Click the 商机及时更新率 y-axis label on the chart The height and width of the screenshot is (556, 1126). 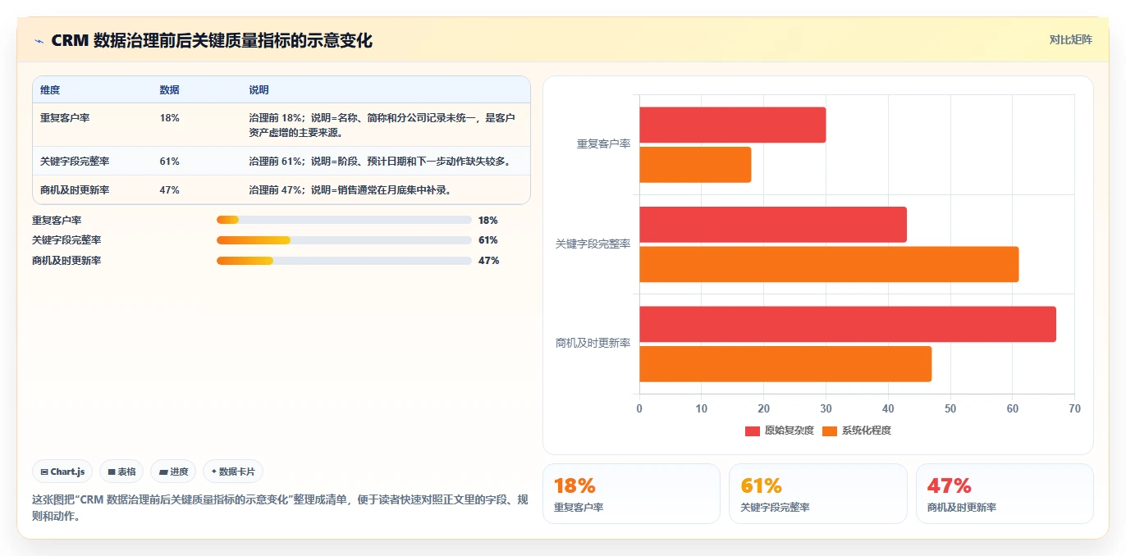593,344
